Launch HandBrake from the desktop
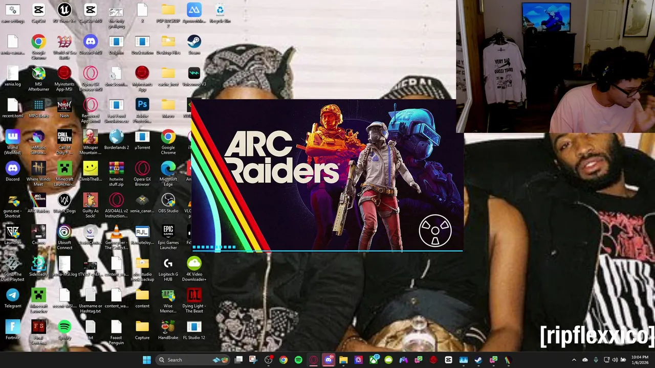The image size is (655, 368). (168, 330)
